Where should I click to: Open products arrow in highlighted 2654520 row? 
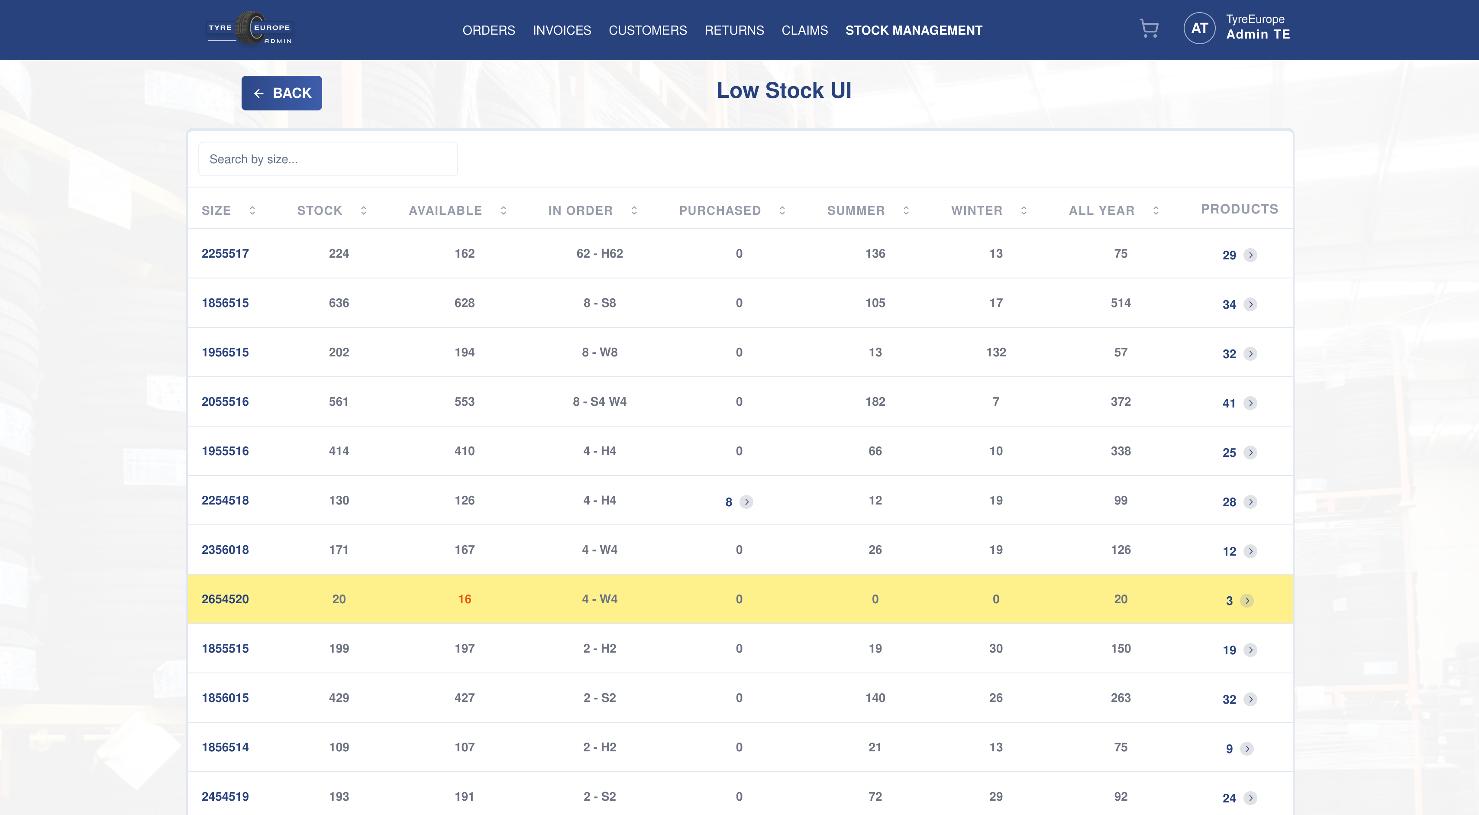tap(1247, 601)
